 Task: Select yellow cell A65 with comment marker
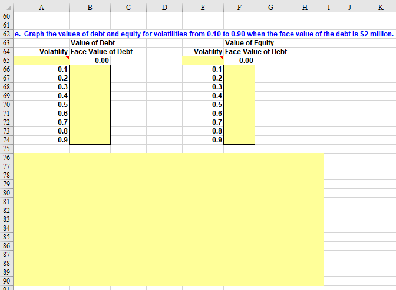click(x=41, y=61)
